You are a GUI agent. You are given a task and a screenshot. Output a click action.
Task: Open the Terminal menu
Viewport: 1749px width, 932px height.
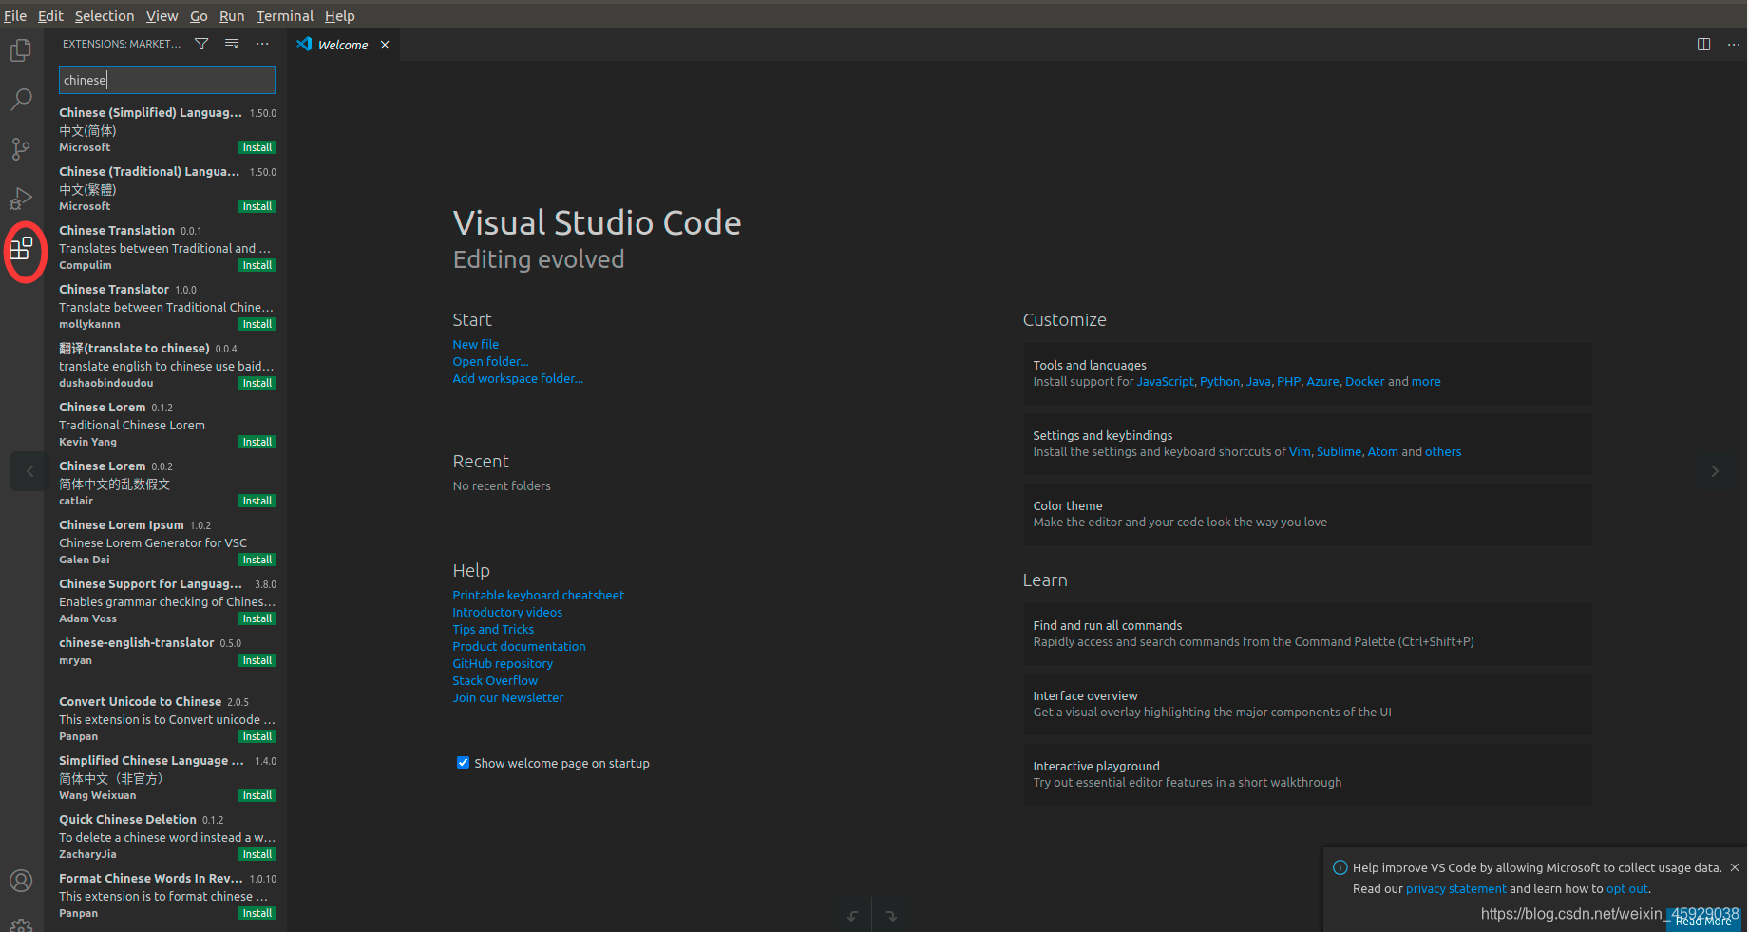[x=285, y=16]
